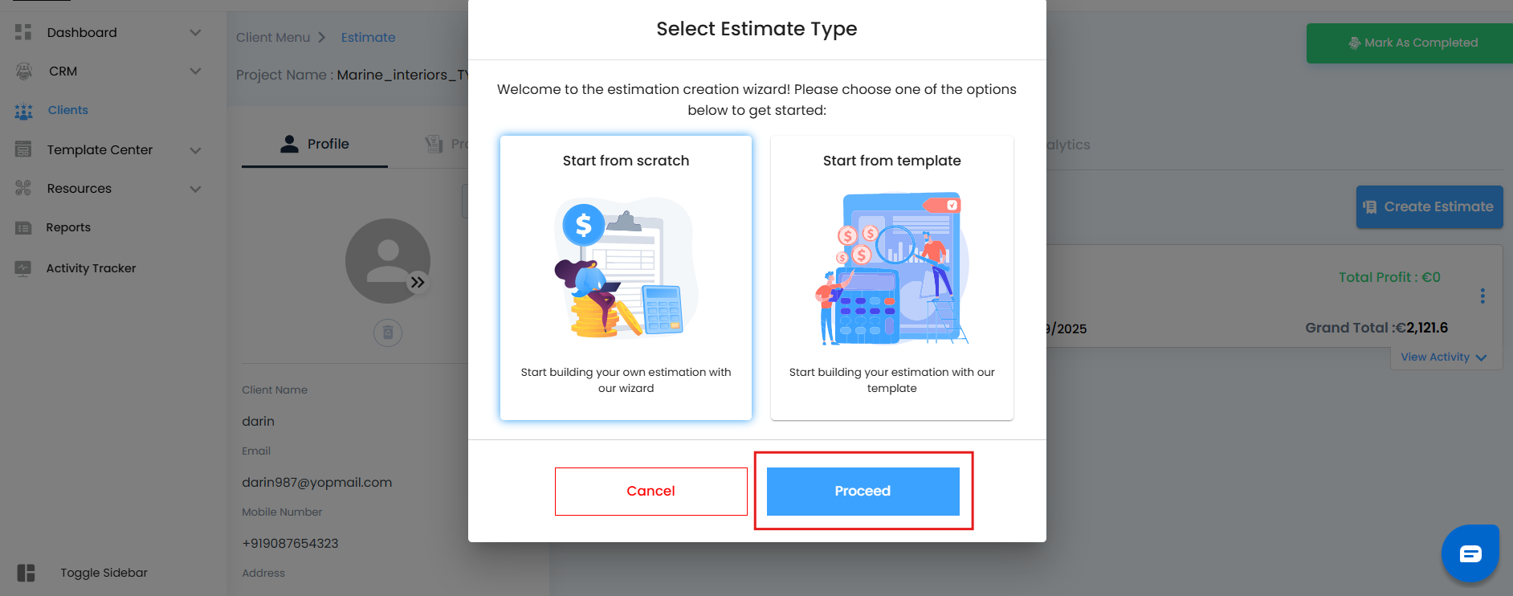Viewport: 1513px width, 596px height.
Task: Click the Reports list icon
Action: pyautogui.click(x=23, y=228)
